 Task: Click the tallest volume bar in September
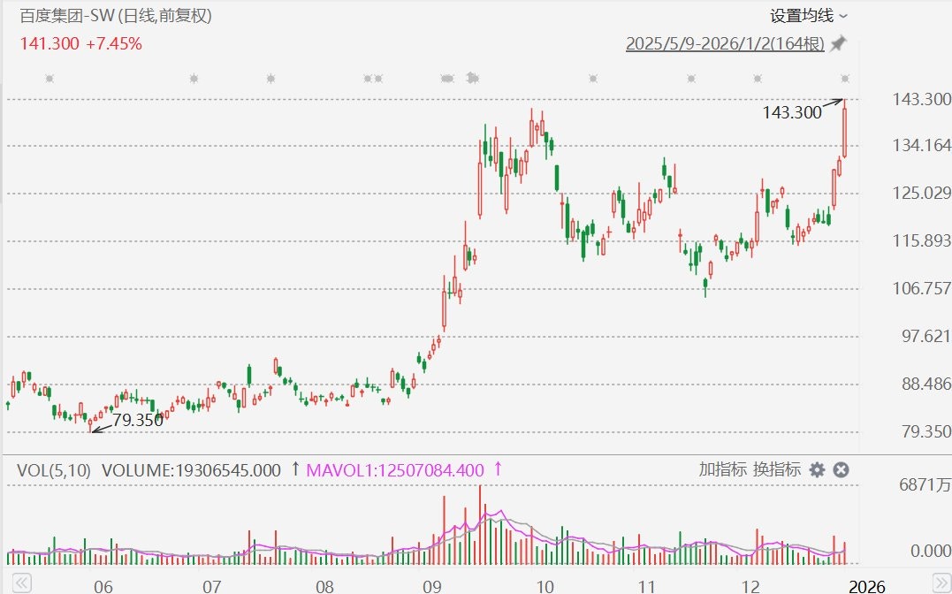481,523
